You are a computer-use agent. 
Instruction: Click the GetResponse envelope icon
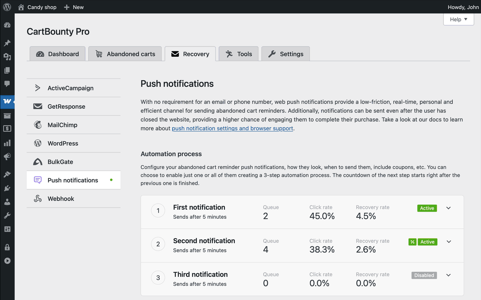tap(38, 106)
